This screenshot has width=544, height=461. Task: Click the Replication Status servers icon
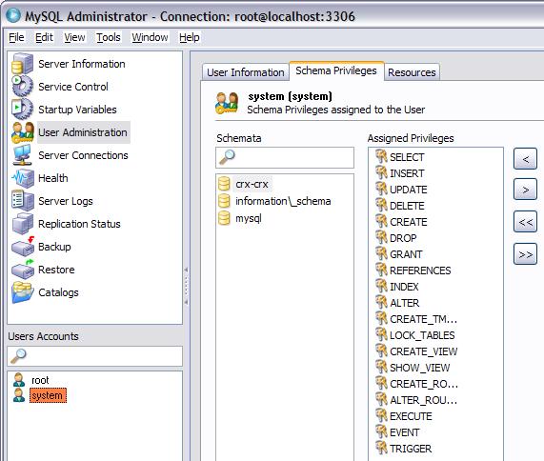[23, 224]
